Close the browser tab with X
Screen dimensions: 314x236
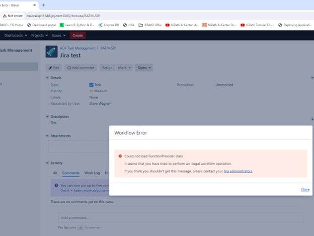coord(34,5)
